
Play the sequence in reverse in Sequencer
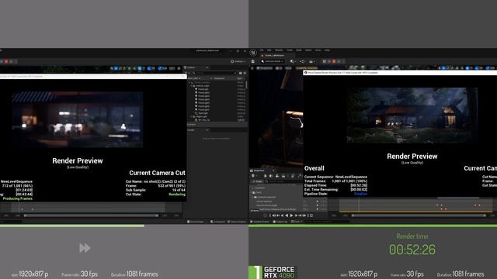[287, 215]
